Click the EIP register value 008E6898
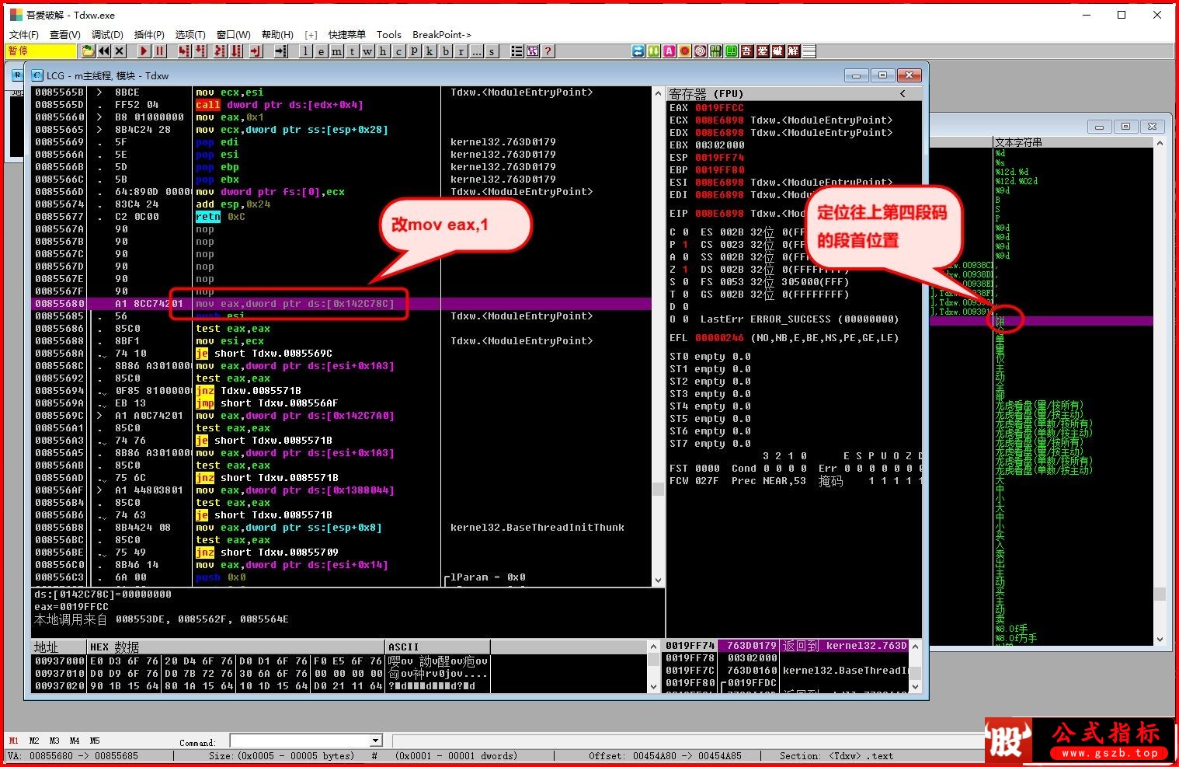Image resolution: width=1179 pixels, height=767 pixels. 719,214
